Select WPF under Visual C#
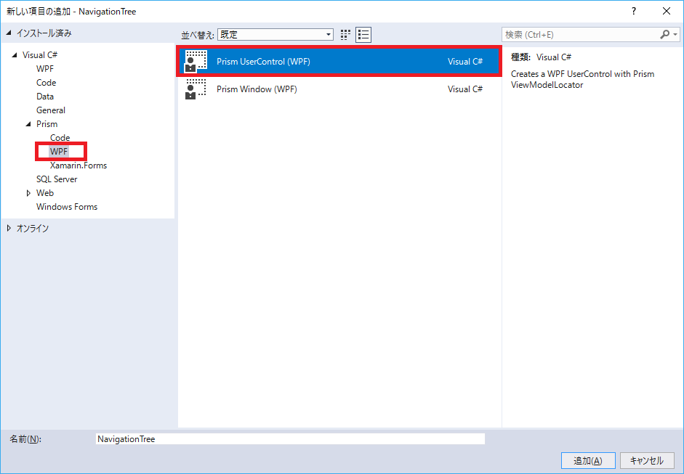 (x=45, y=69)
